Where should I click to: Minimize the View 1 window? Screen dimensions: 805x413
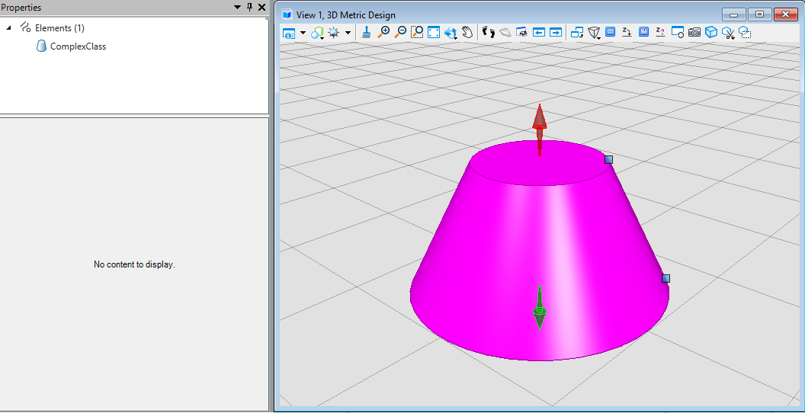pyautogui.click(x=733, y=15)
